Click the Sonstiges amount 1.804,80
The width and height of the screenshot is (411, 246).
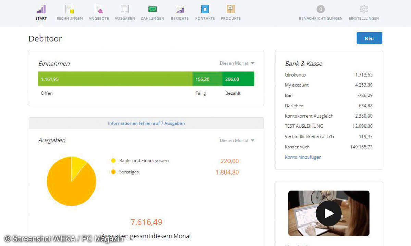227,172
